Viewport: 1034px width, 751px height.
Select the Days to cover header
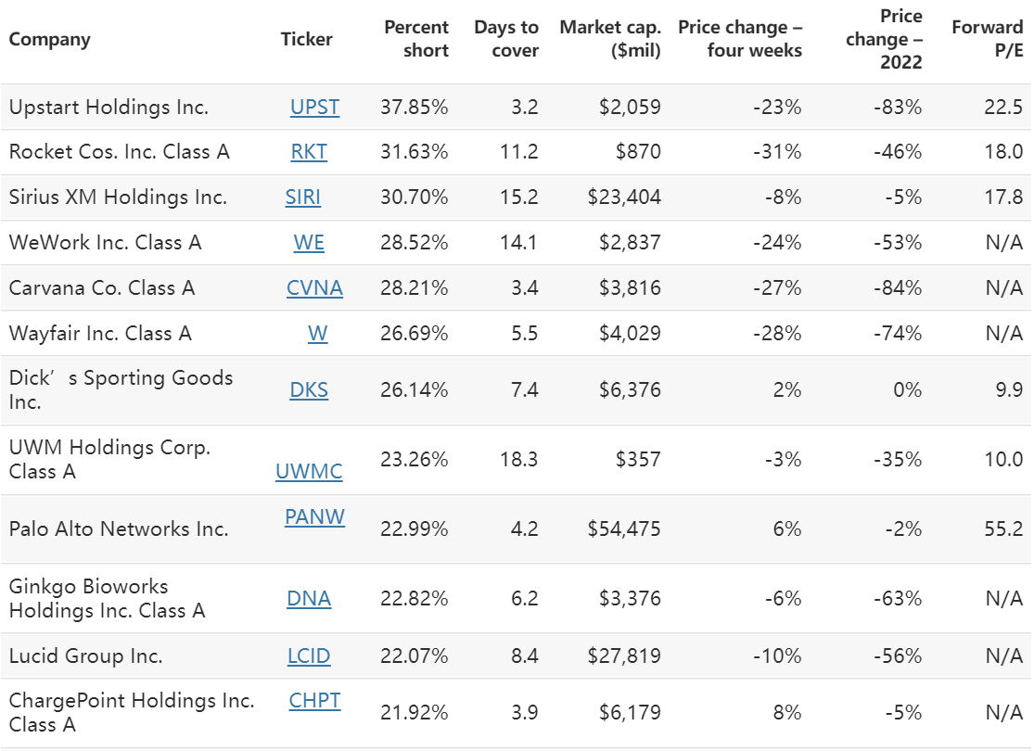(506, 39)
